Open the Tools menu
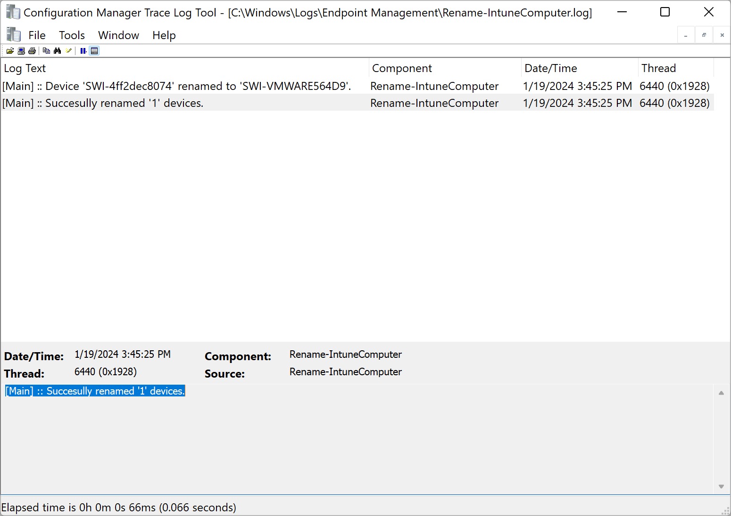This screenshot has height=516, width=731. tap(71, 35)
